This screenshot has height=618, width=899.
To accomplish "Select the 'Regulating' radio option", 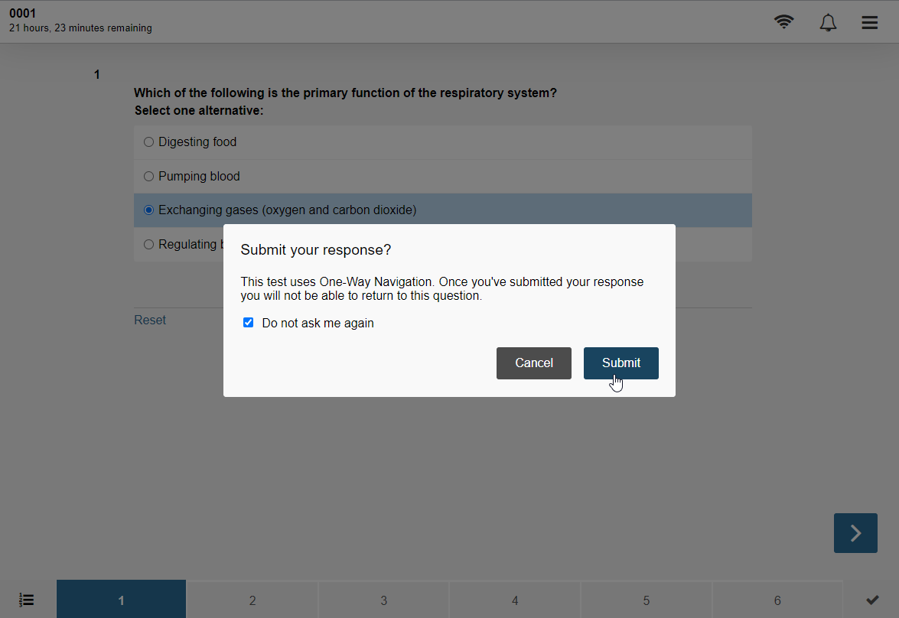I will pyautogui.click(x=148, y=244).
